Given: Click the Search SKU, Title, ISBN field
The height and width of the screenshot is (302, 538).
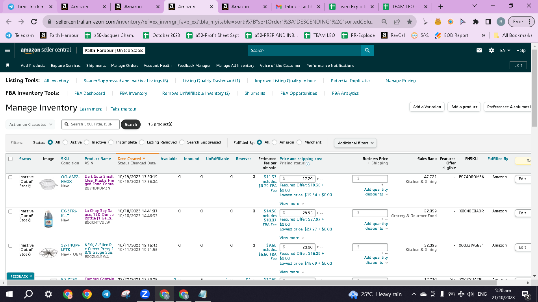Looking at the screenshot, I should point(91,124).
